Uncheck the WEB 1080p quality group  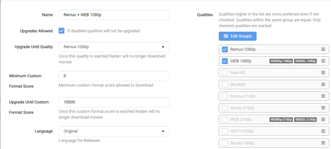[225, 61]
